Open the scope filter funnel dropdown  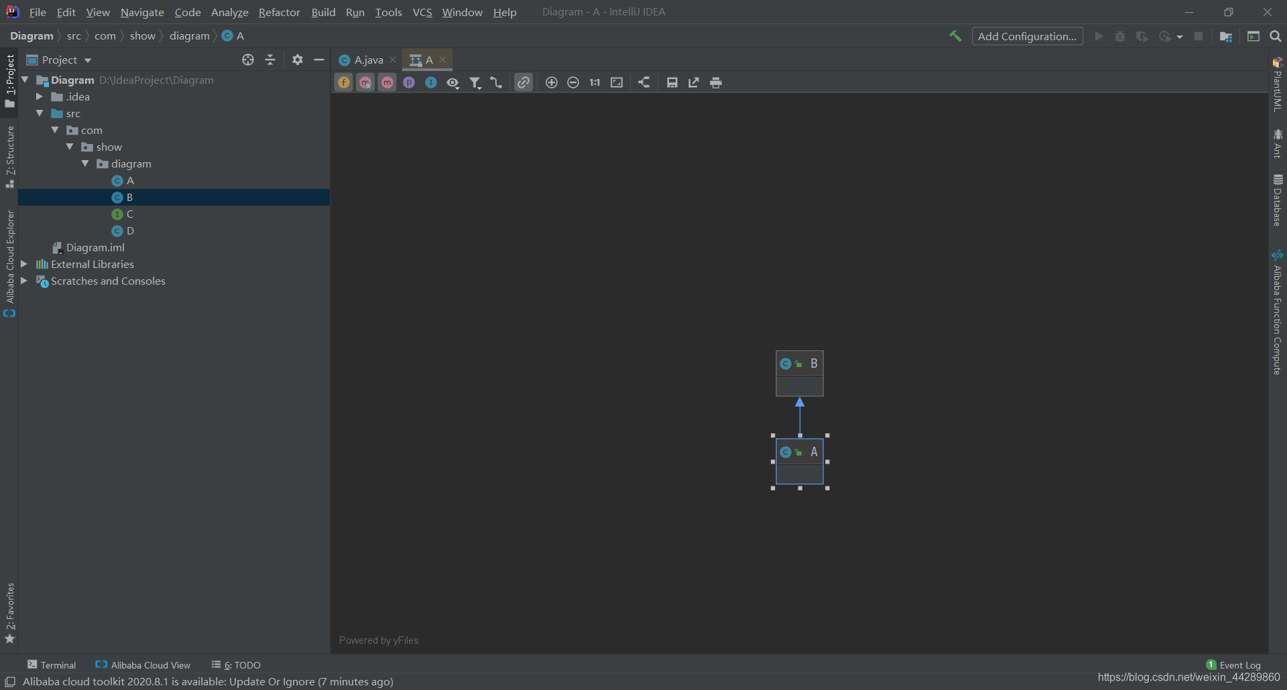coord(475,82)
